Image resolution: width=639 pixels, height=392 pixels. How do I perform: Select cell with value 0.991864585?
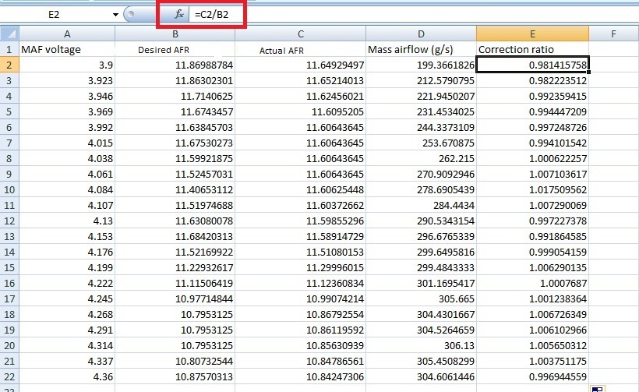click(532, 236)
